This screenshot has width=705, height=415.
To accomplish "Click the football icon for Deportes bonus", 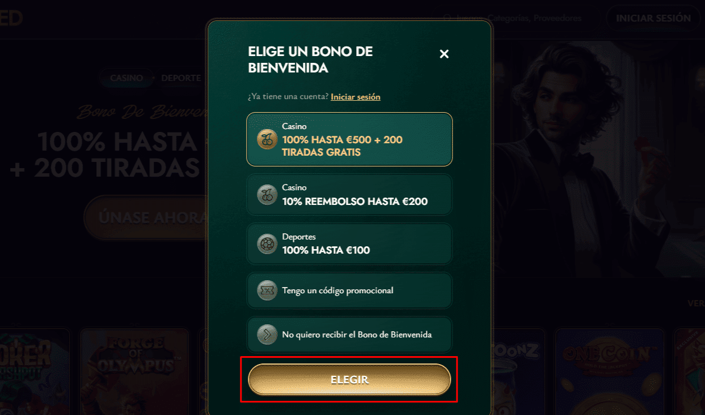I will point(267,243).
